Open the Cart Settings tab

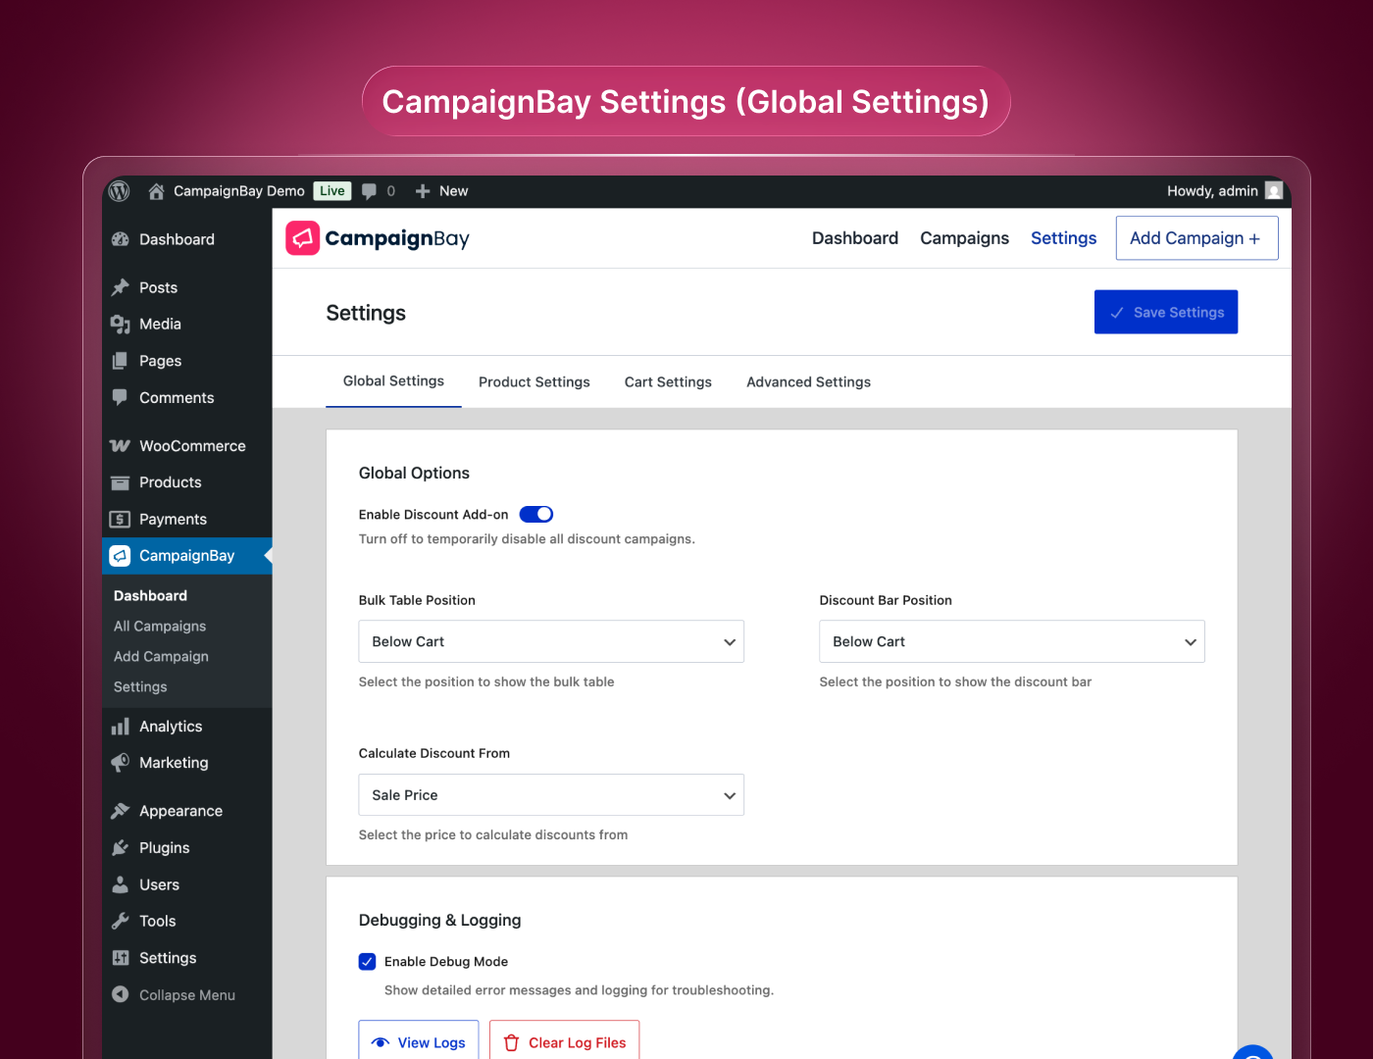point(668,382)
